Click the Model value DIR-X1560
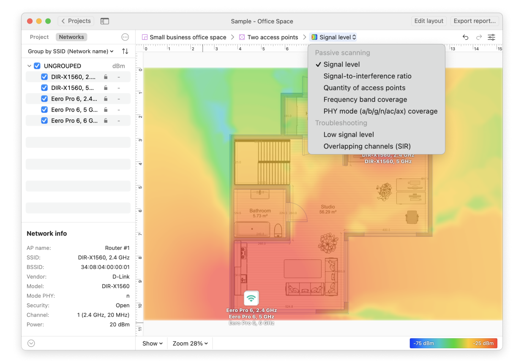 (116, 286)
